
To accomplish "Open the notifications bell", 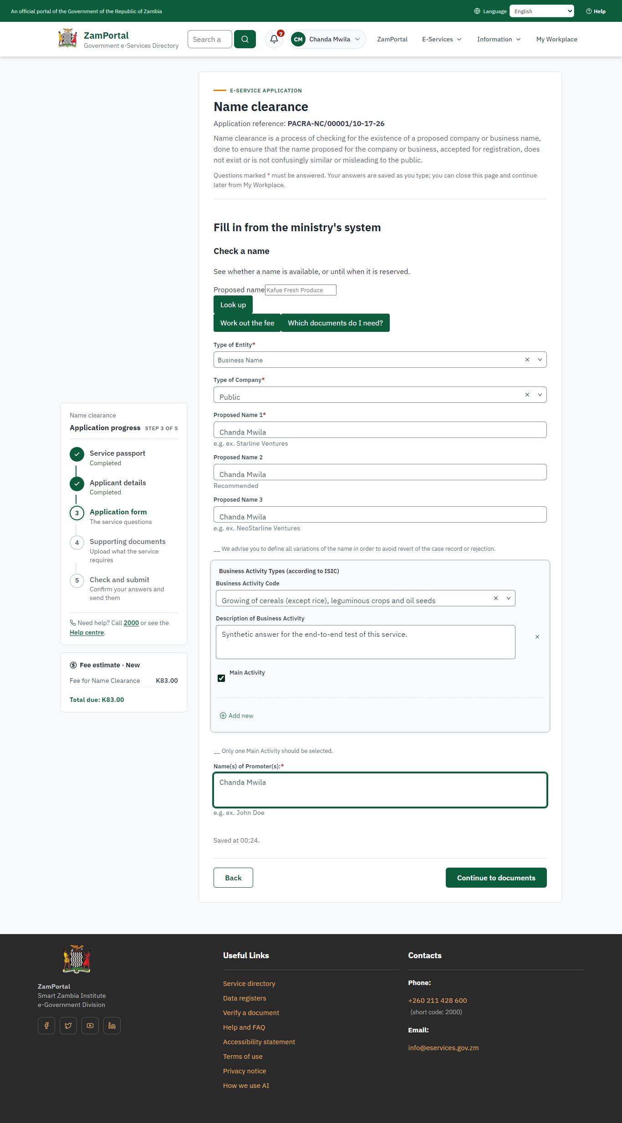I will pos(274,39).
